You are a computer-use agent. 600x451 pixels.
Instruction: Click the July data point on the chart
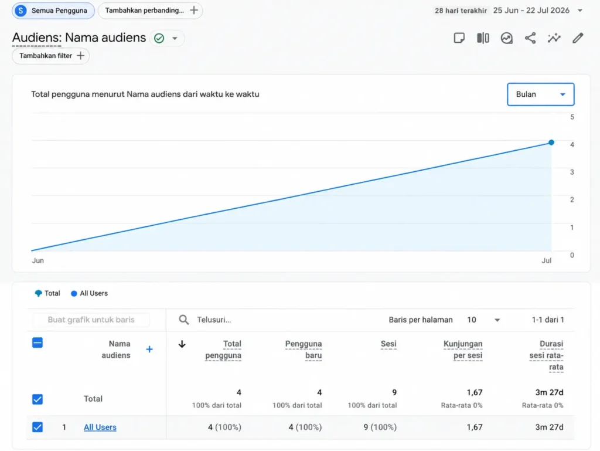tap(551, 143)
